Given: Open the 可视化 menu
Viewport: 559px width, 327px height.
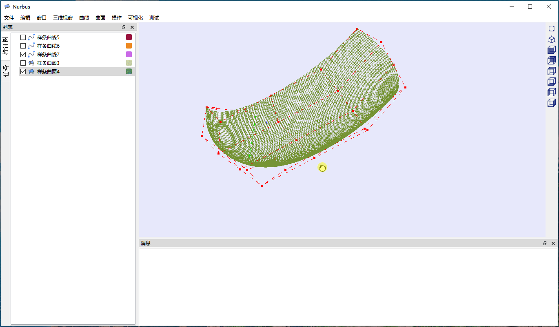Looking at the screenshot, I should point(135,18).
